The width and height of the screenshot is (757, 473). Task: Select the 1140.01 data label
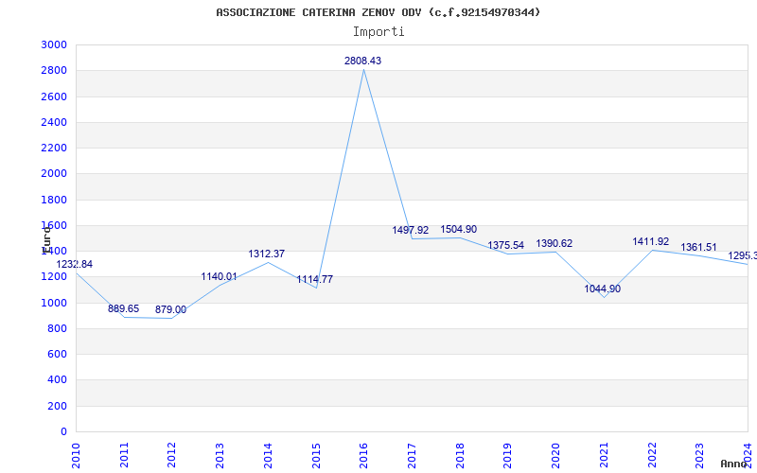[219, 276]
